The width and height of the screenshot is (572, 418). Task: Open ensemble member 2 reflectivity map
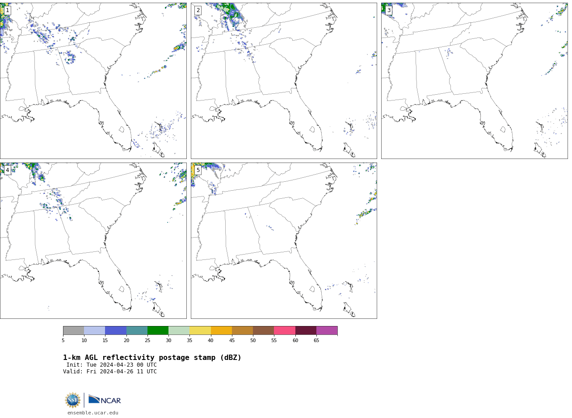pos(284,81)
